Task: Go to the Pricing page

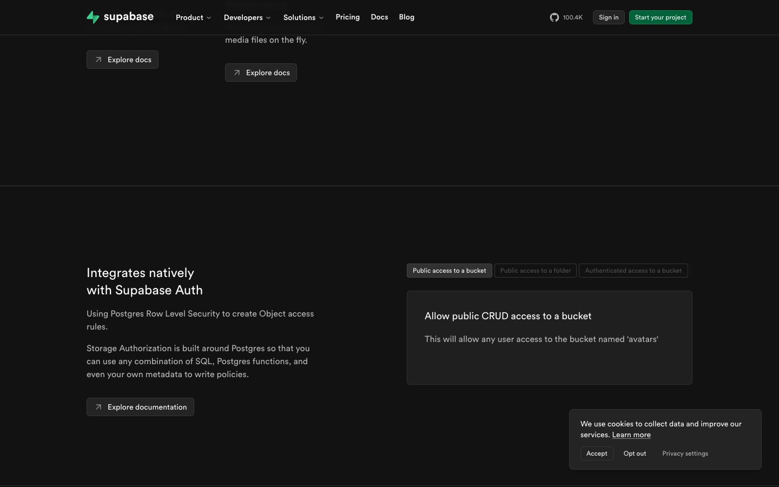Action: [x=347, y=17]
